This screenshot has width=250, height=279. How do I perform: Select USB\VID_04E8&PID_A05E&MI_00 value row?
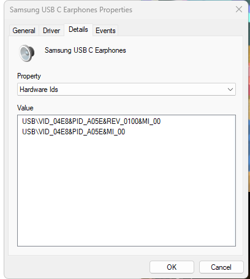(74, 132)
